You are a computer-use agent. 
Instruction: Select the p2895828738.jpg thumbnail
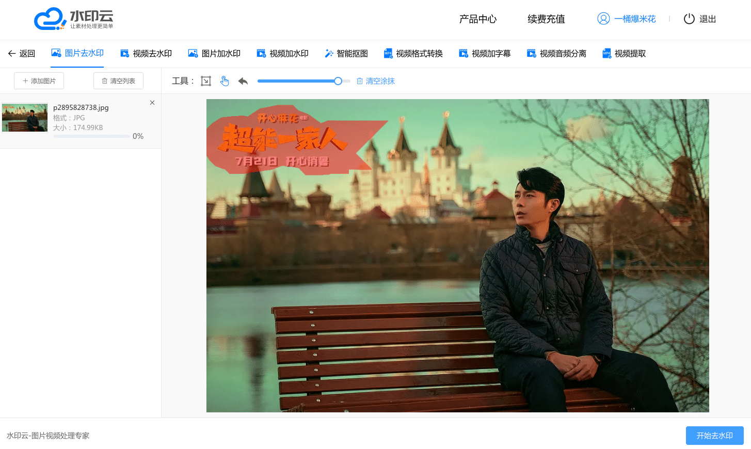pyautogui.click(x=25, y=118)
